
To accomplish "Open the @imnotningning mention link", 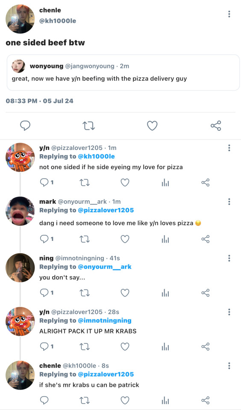I will [105, 321].
